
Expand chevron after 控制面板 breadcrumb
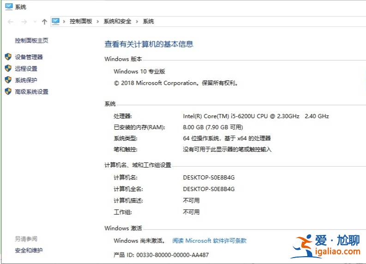click(98, 22)
